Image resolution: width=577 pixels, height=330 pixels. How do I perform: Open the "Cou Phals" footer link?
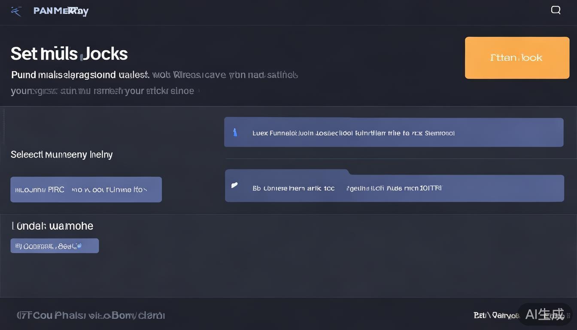[x=91, y=315]
